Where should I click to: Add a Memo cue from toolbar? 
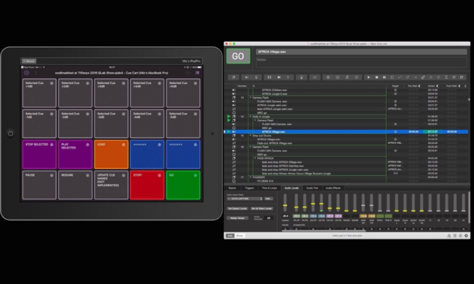(x=454, y=77)
